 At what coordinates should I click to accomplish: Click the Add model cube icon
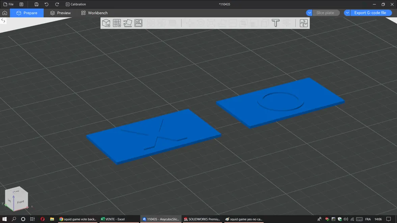coord(106,23)
